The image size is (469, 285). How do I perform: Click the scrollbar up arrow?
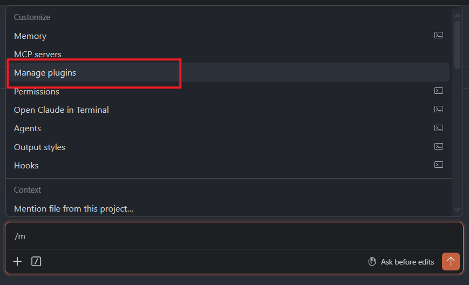click(x=457, y=15)
